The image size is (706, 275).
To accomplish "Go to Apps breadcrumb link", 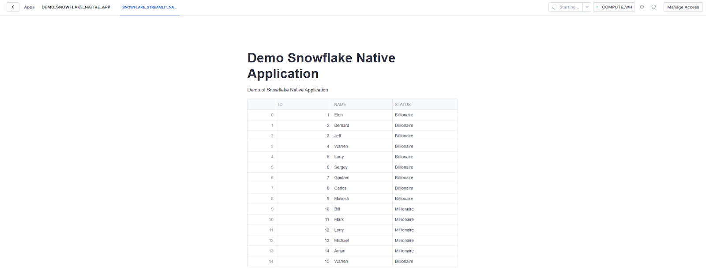I will point(29,7).
